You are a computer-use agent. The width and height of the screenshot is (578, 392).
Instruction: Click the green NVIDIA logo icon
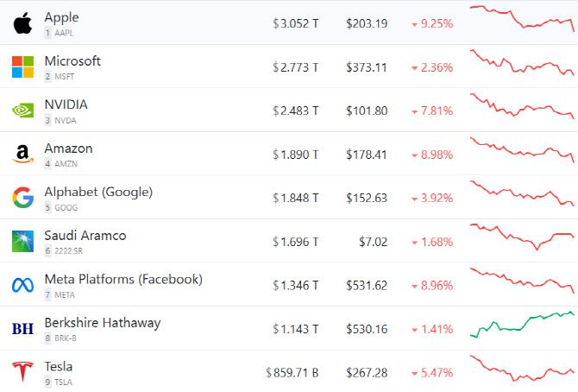tap(22, 111)
